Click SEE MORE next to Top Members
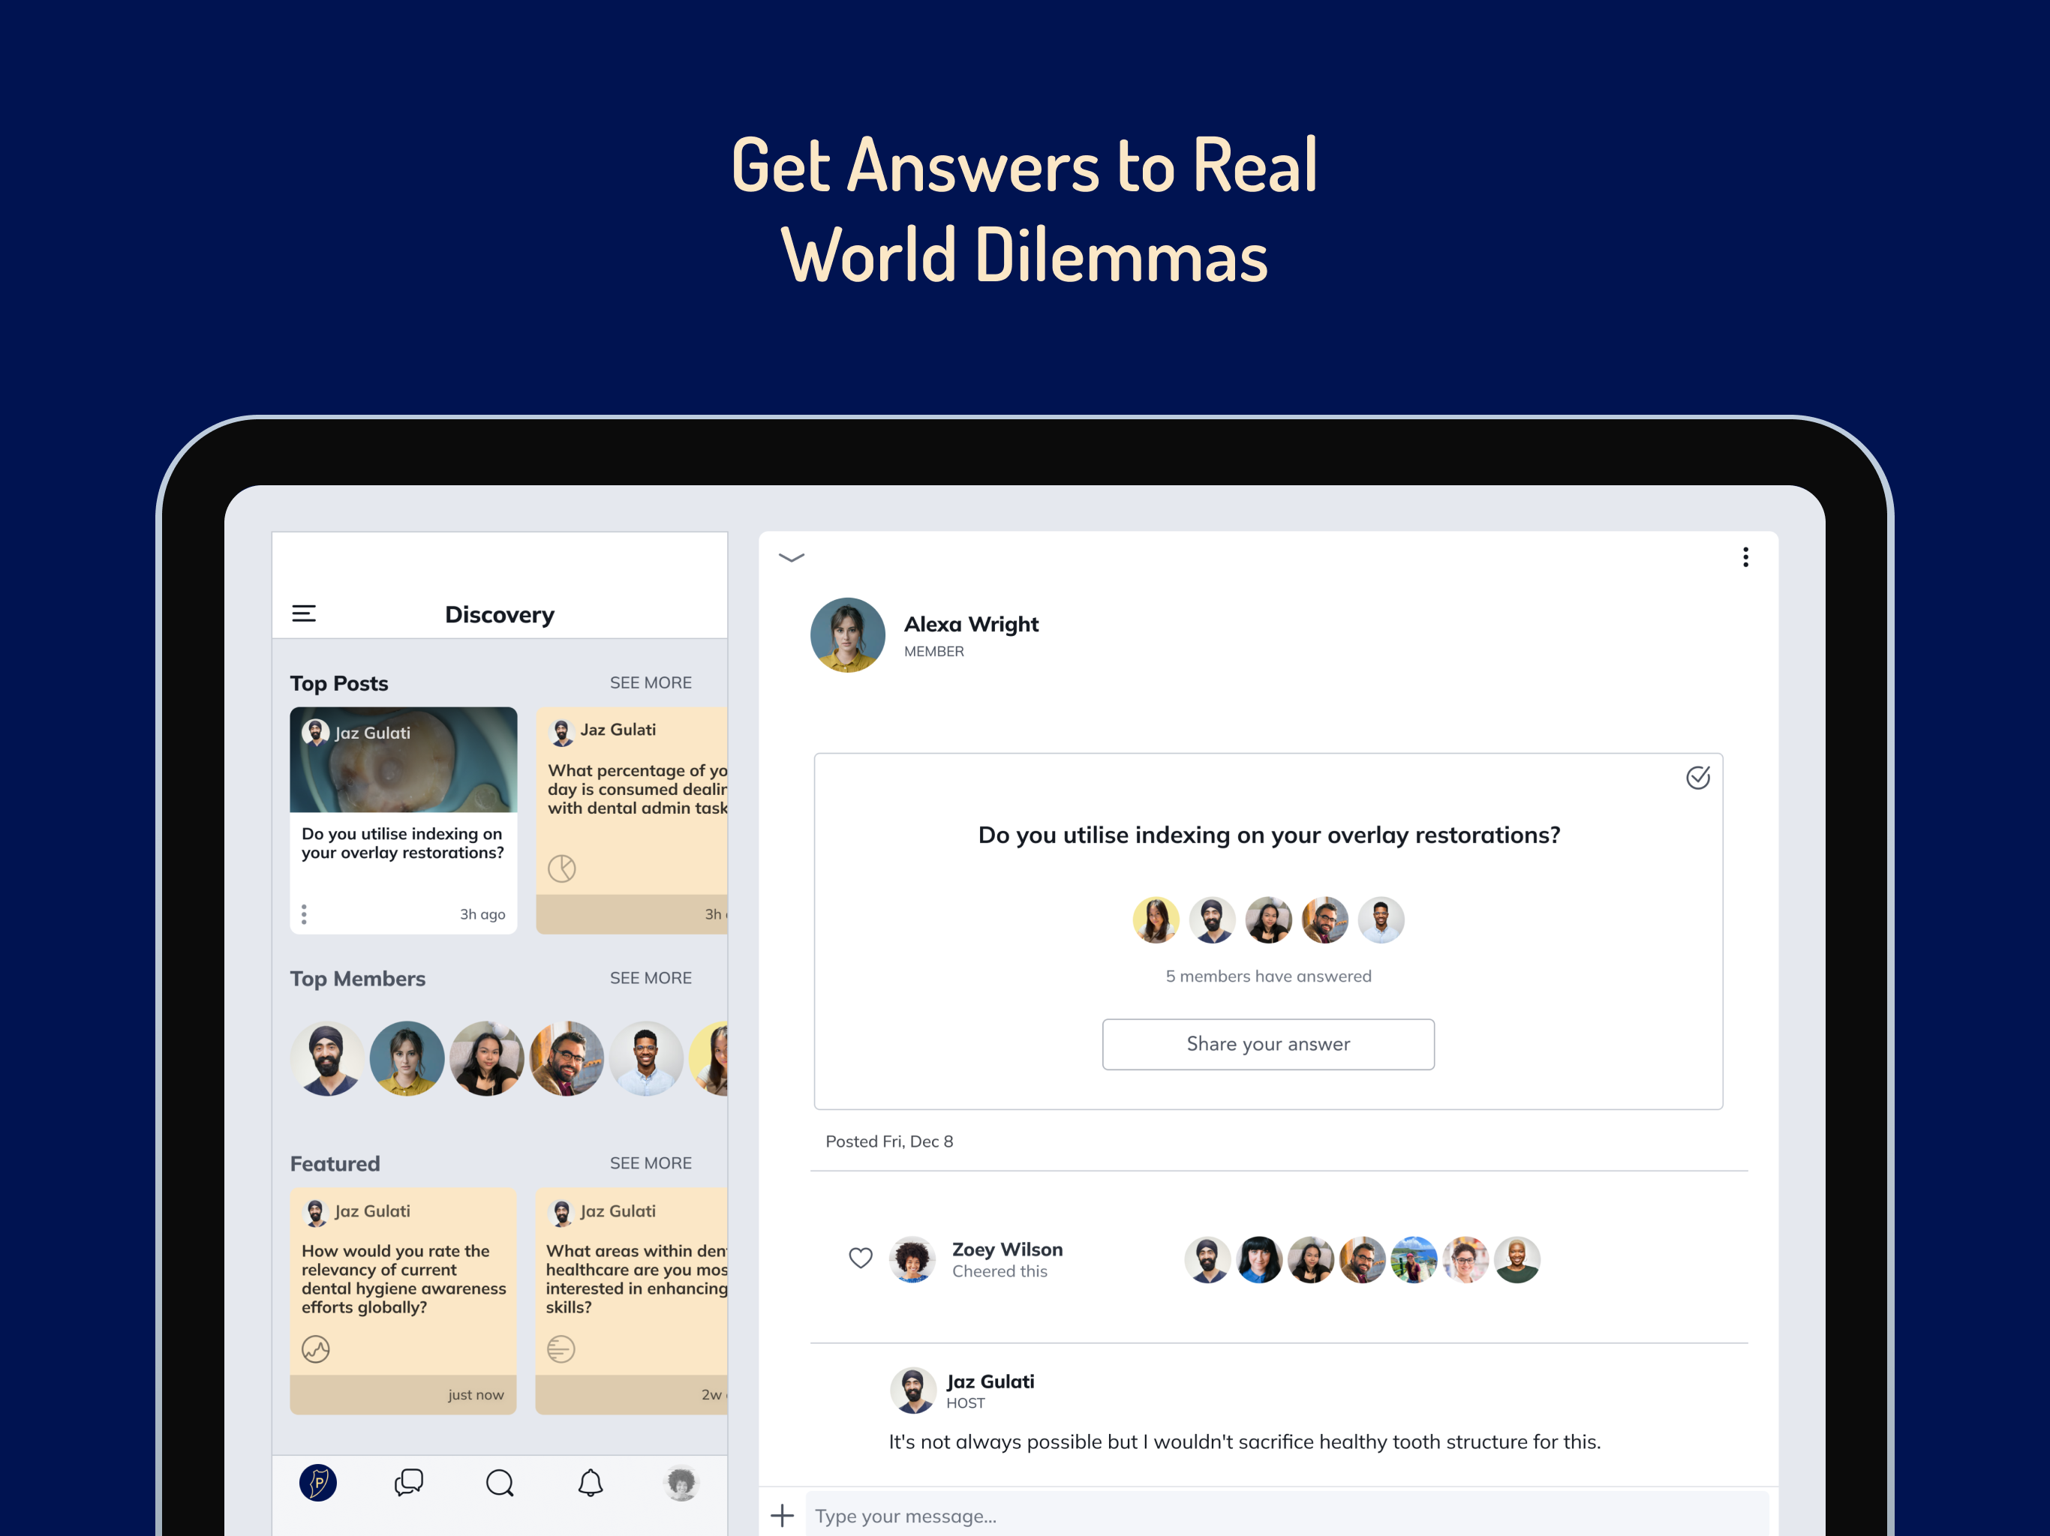 click(x=651, y=978)
